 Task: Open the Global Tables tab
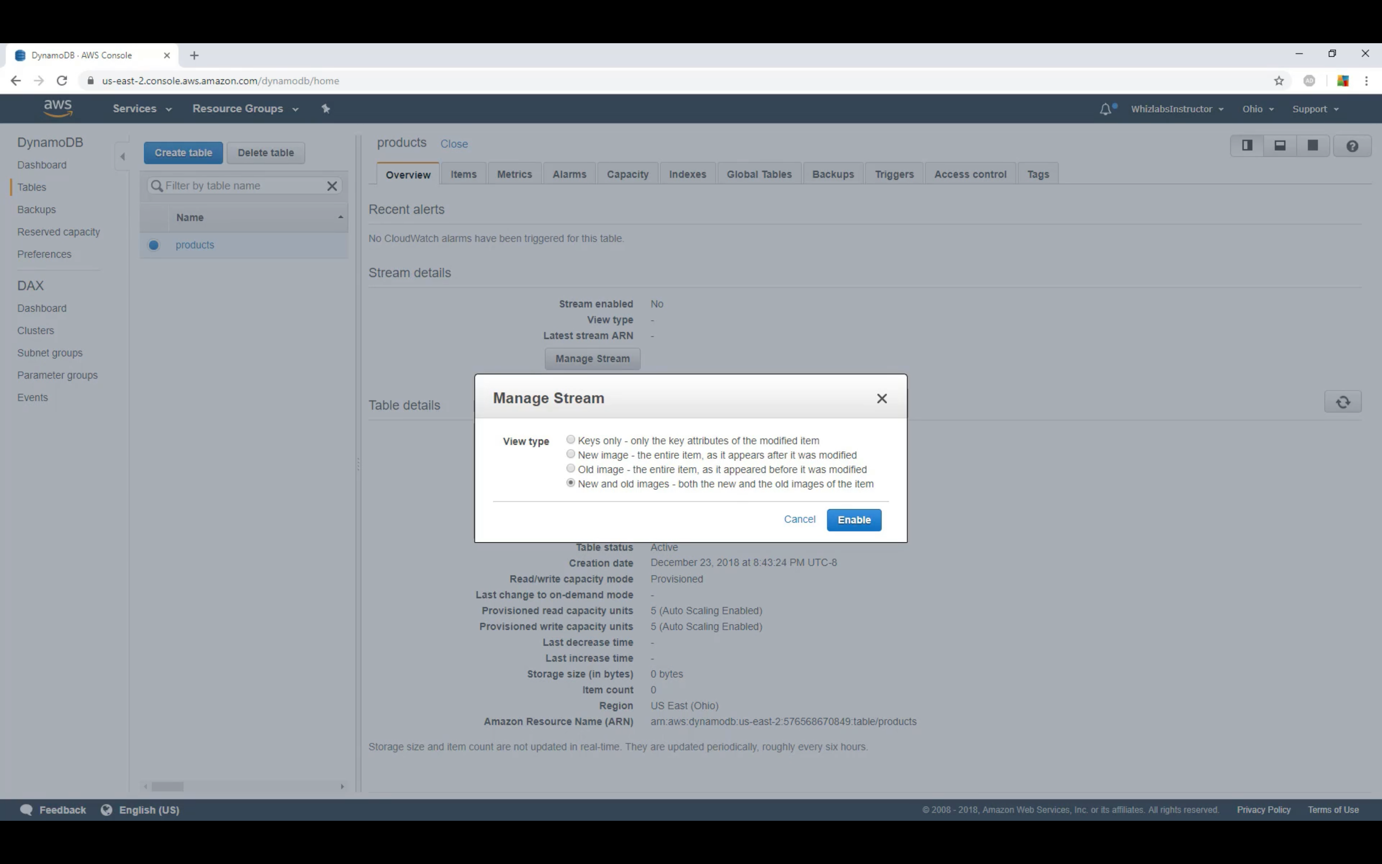(x=758, y=174)
